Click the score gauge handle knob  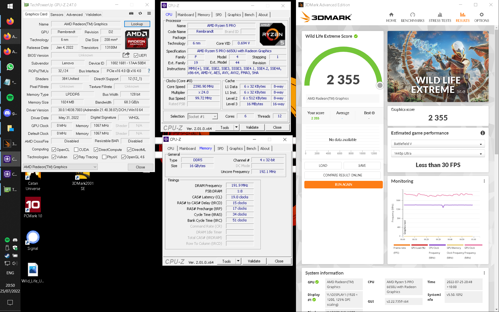(x=380, y=85)
